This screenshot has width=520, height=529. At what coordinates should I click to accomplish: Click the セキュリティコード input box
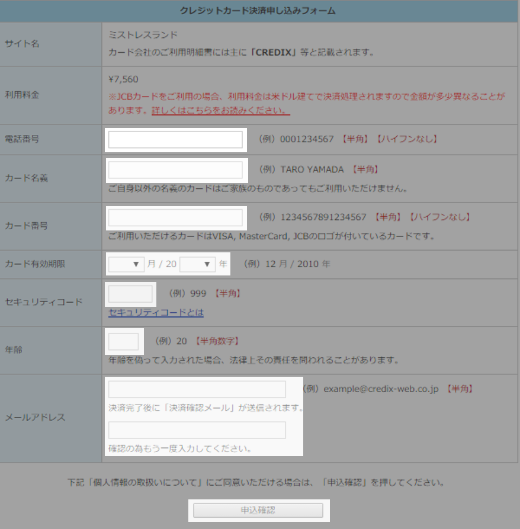point(131,294)
